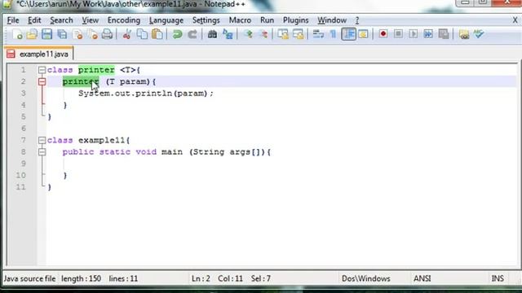Collapse red constructor fold marker on line 2

tap(42, 81)
